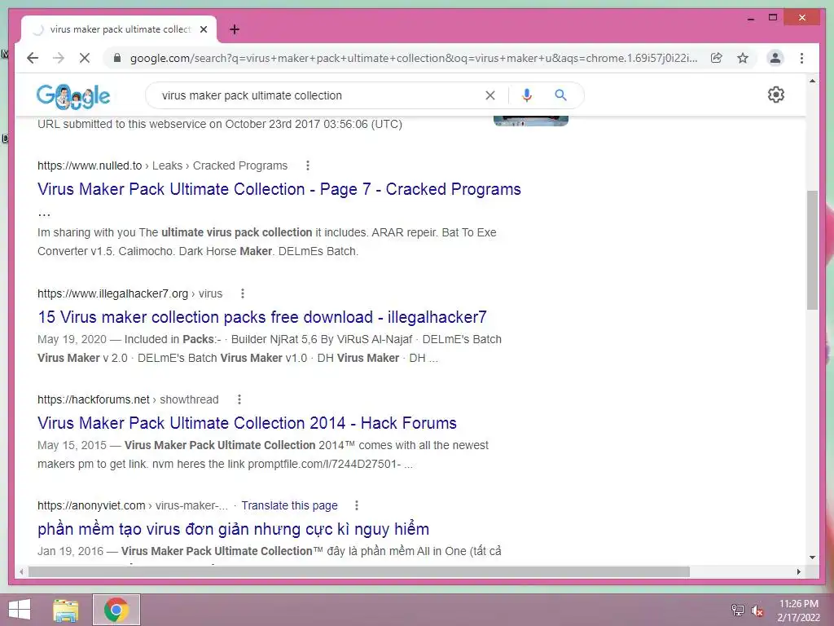This screenshot has height=626, width=834.
Task: Go back to the previous page
Action: pyautogui.click(x=33, y=58)
